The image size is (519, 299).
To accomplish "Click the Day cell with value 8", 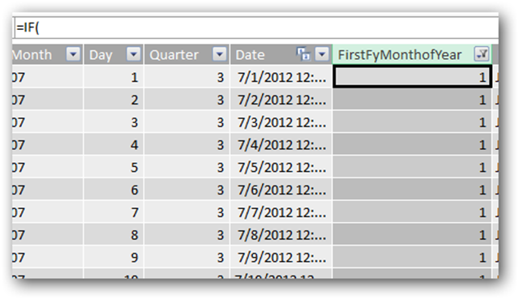I will pos(114,235).
